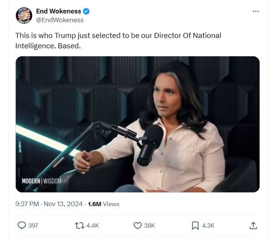
Task: Like the post with heart icon
Action: pos(137,226)
